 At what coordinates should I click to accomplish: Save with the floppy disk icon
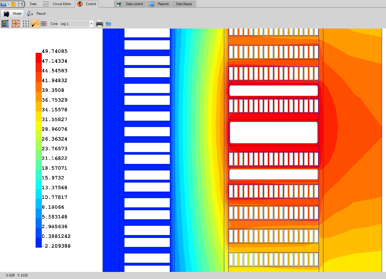click(20, 4)
